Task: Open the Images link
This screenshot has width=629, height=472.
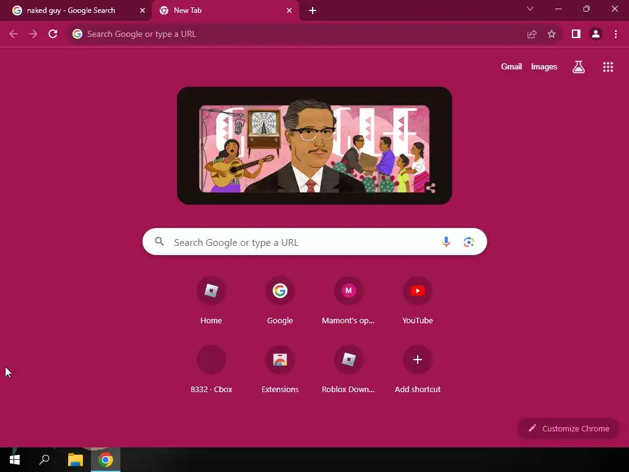Action: (x=544, y=66)
